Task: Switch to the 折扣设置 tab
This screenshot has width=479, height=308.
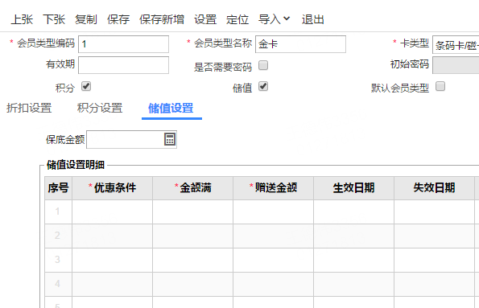Action: (29, 108)
